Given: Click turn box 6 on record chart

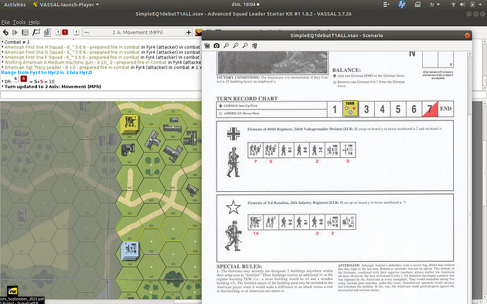Looking at the screenshot, I should [x=414, y=109].
